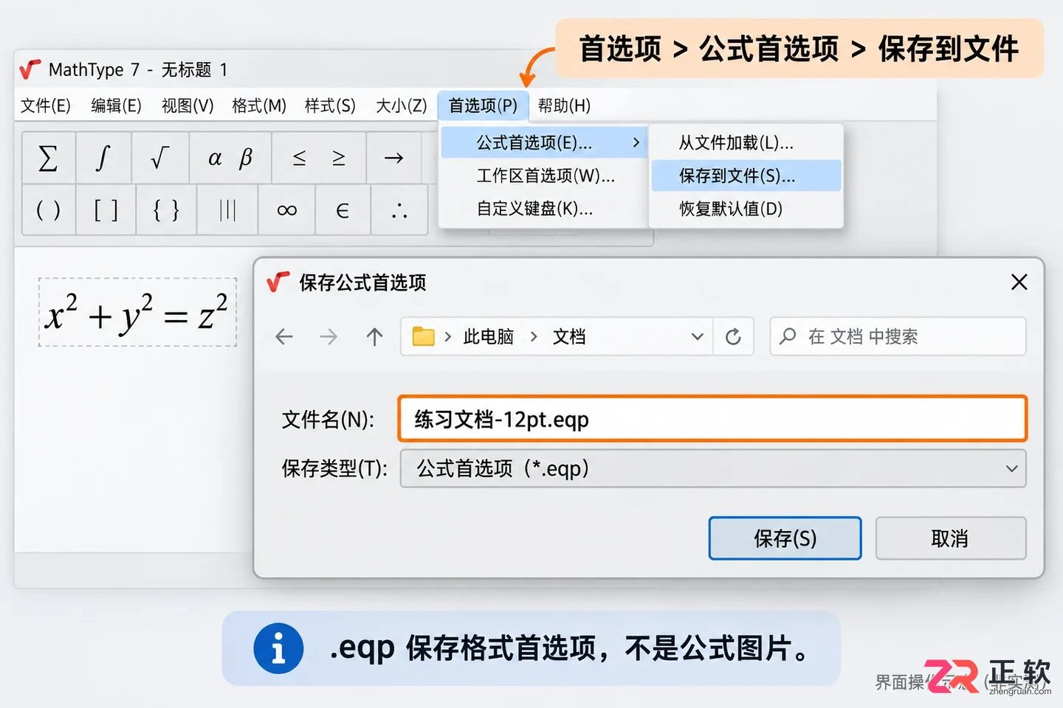Screen dimensions: 1063x708
Task: Open the inequality relations palette
Action: 319,158
